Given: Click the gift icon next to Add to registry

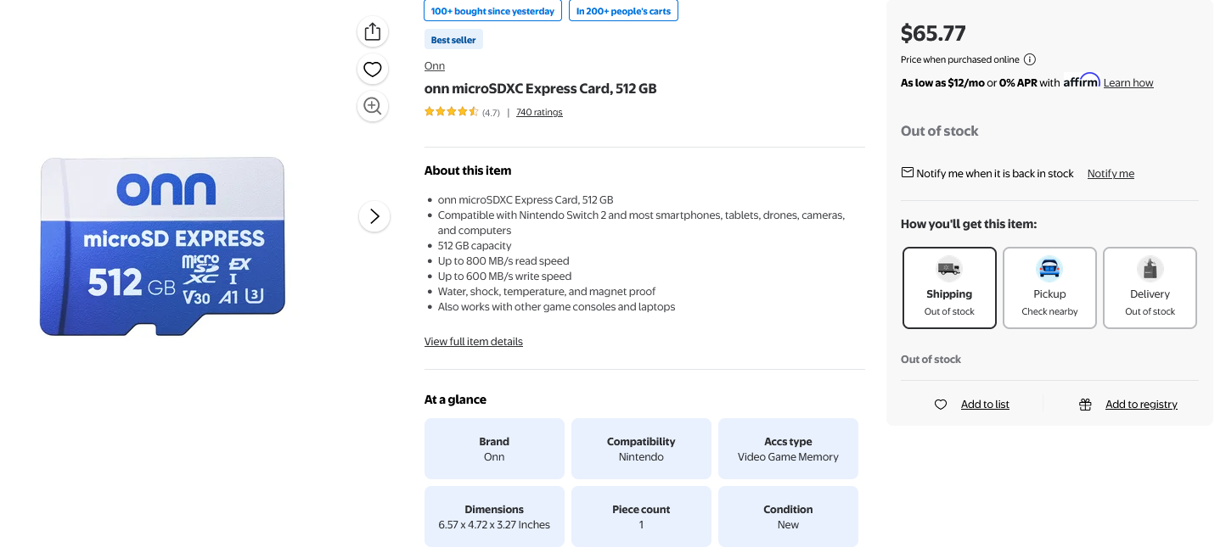Looking at the screenshot, I should click(1085, 405).
